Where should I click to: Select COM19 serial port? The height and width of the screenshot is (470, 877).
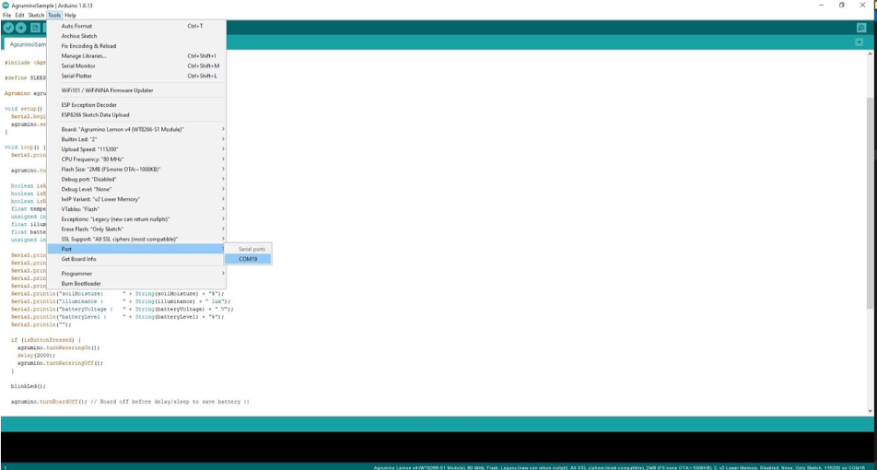248,259
